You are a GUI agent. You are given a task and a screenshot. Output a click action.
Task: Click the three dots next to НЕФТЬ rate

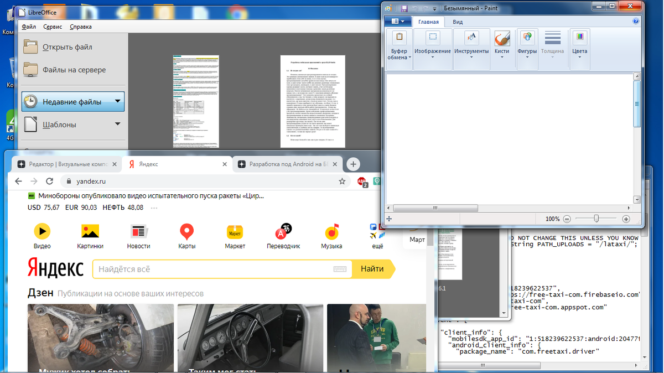154,208
